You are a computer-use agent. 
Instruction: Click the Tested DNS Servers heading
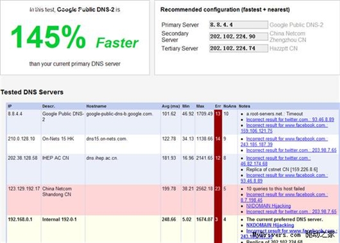(32, 92)
